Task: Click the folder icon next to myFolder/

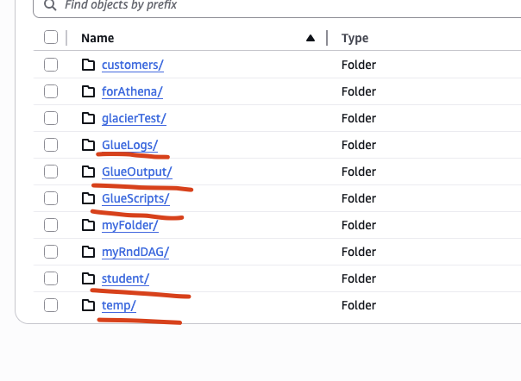Action: coord(88,225)
